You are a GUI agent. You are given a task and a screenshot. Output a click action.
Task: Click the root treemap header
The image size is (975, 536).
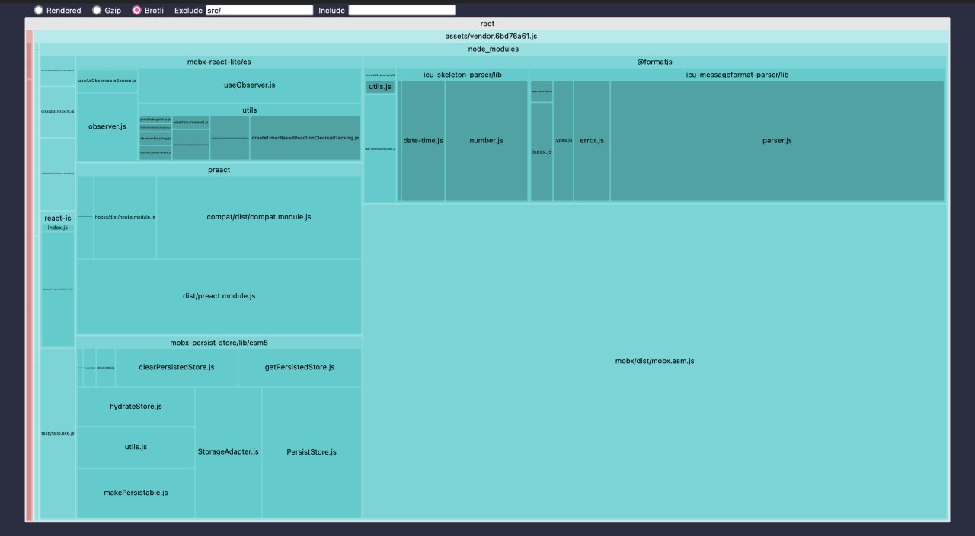(487, 24)
